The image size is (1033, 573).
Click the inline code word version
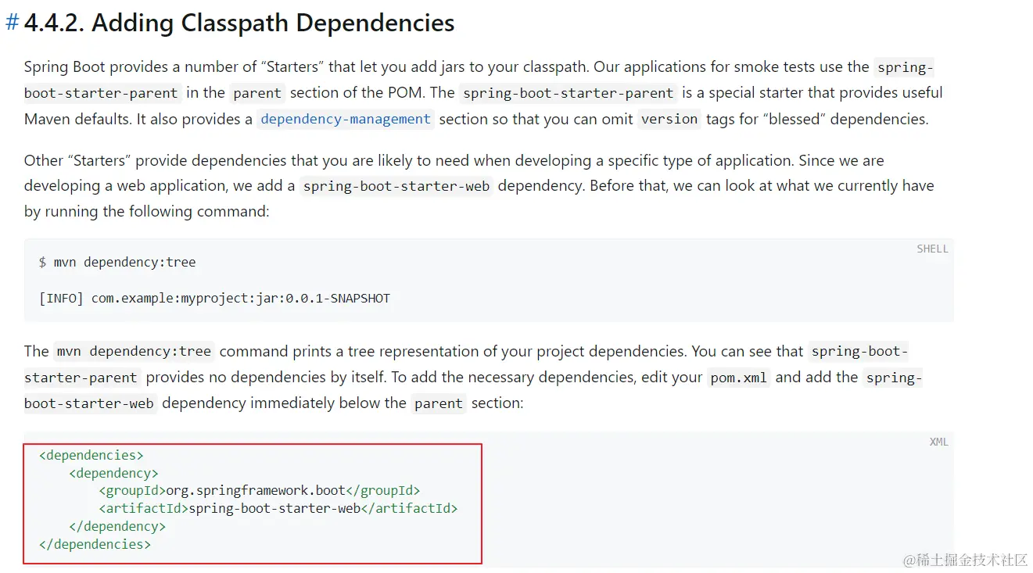[669, 119]
